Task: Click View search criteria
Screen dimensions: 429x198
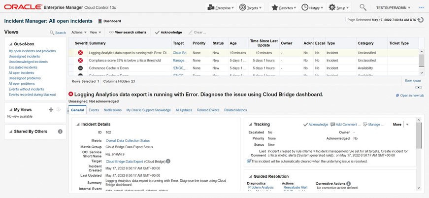Action: click(128, 33)
